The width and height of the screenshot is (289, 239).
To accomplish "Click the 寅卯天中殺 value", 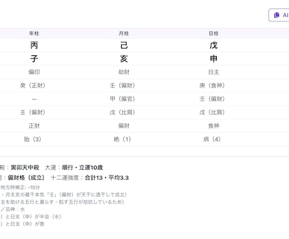I will pos(25,167).
